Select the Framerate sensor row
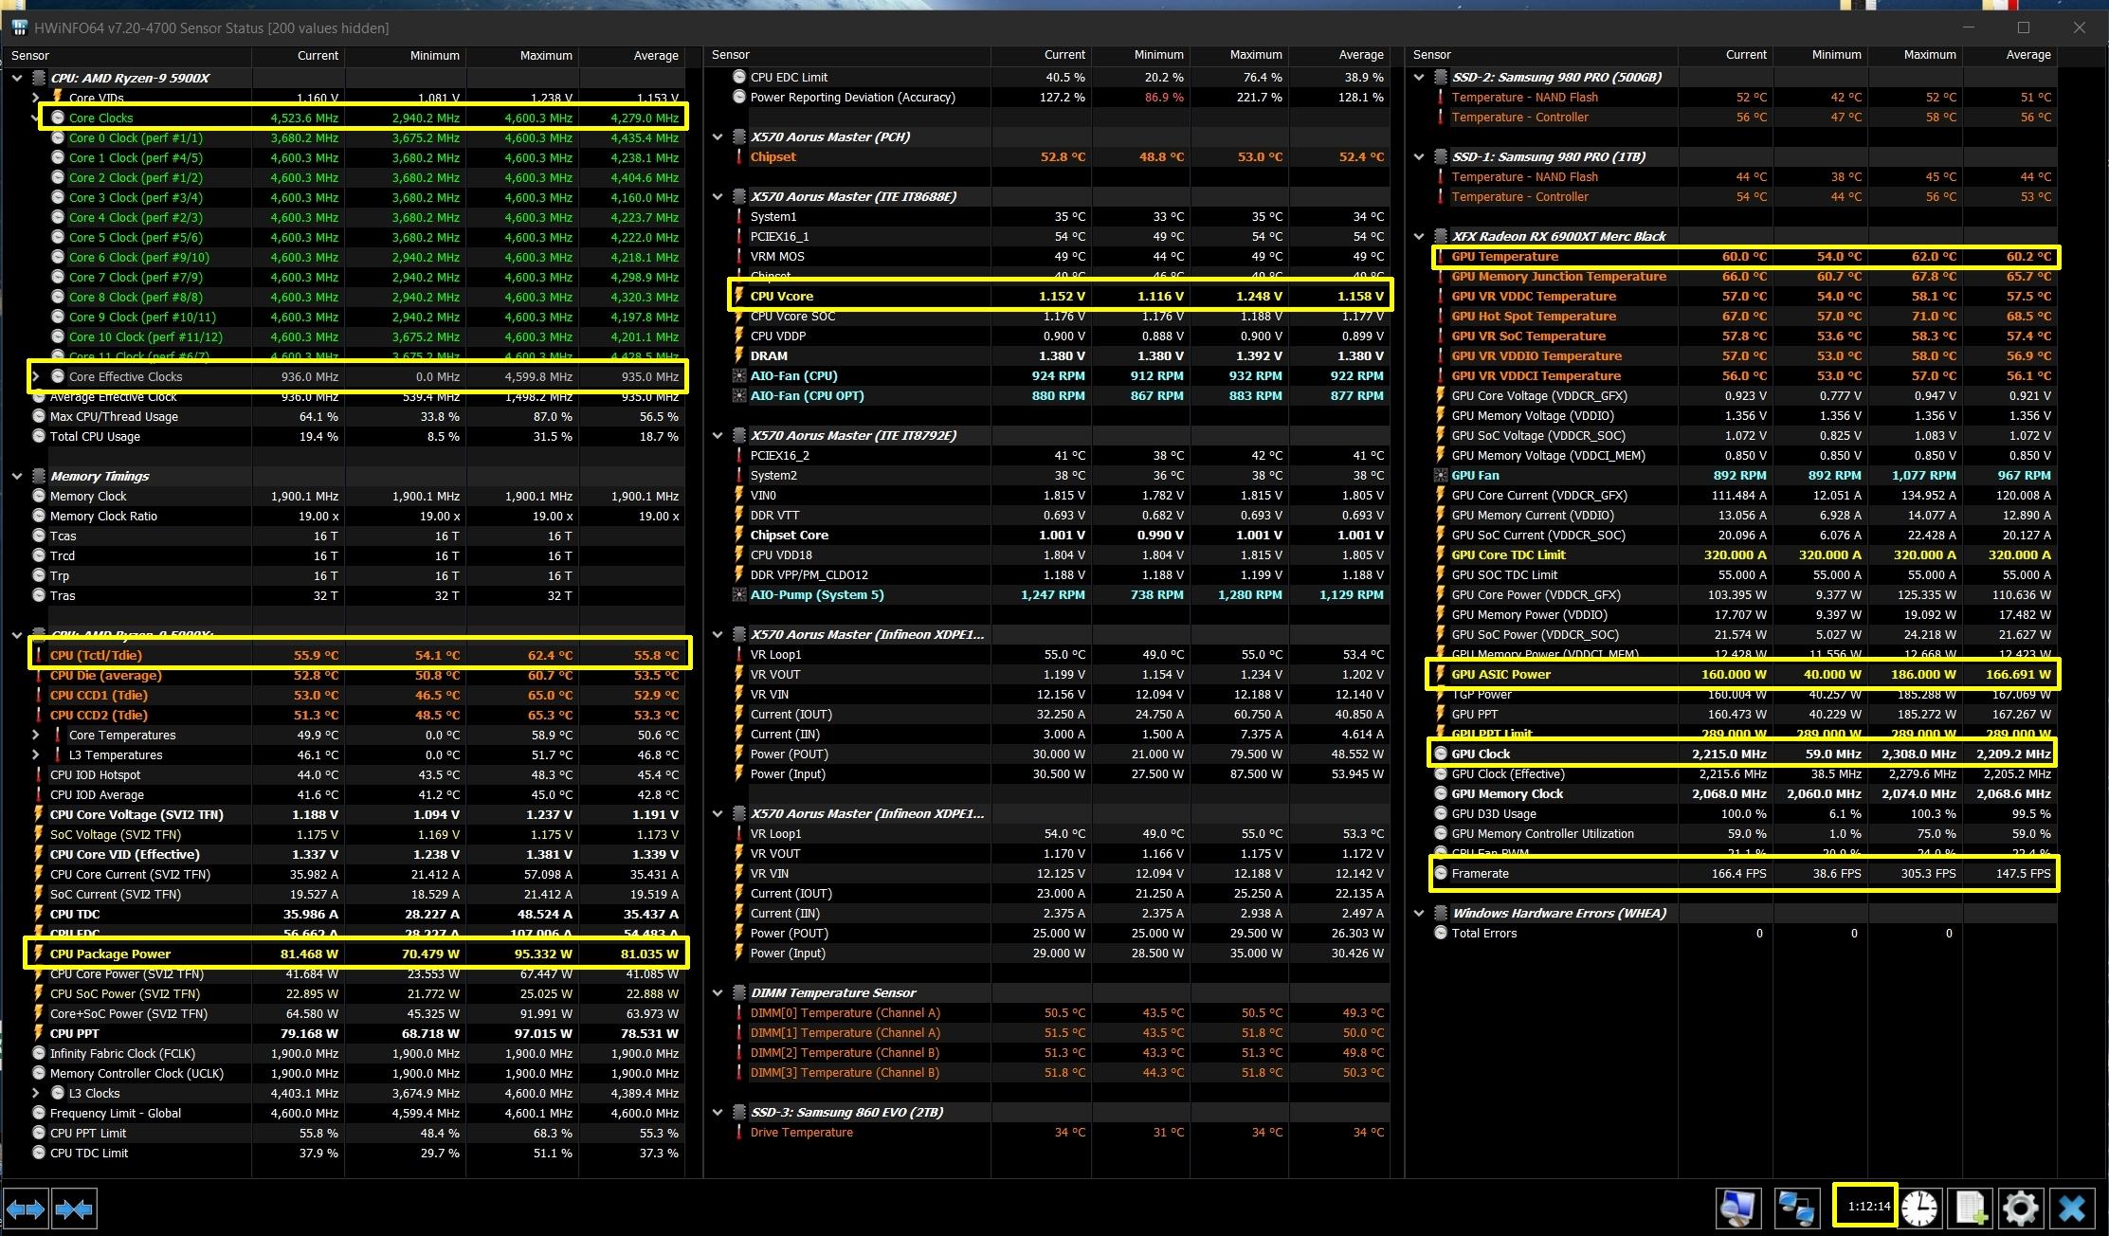 pos(1480,873)
